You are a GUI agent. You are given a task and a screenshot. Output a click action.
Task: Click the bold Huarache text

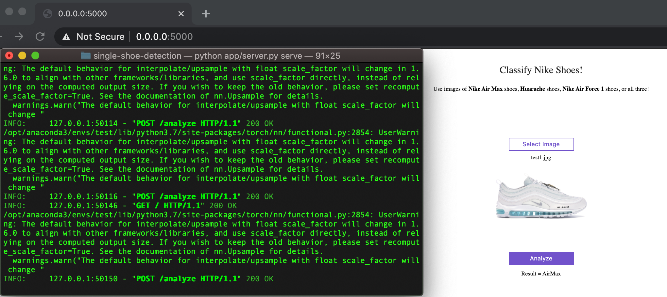pos(532,89)
